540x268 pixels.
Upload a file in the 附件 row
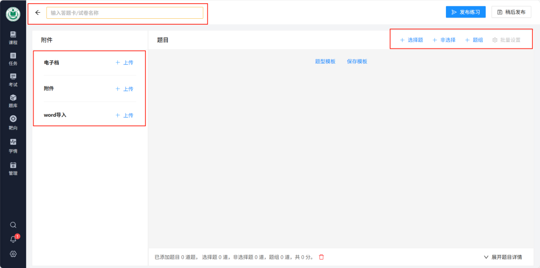pyautogui.click(x=124, y=89)
